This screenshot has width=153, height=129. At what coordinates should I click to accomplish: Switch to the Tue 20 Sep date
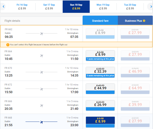point(130,7)
